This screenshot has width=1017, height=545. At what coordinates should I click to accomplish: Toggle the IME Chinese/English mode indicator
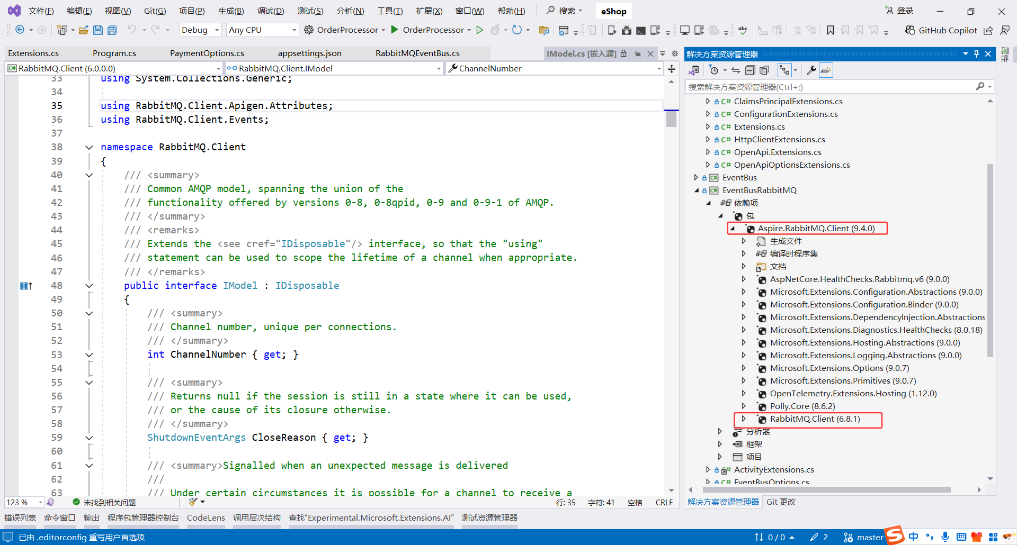[914, 537]
